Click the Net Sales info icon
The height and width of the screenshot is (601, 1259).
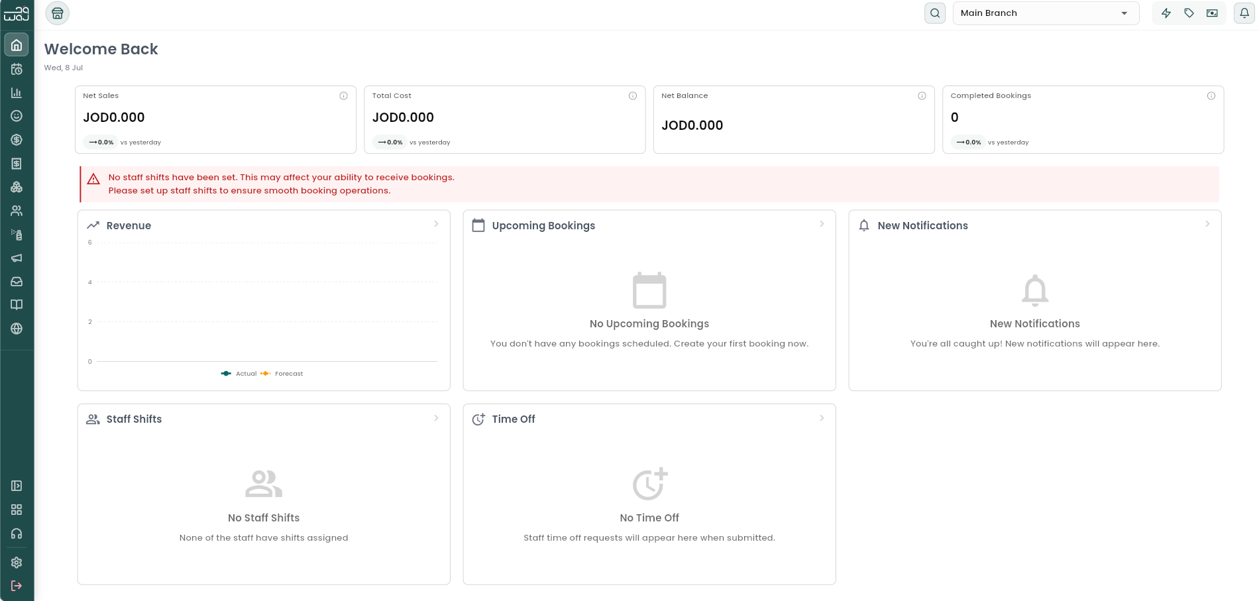click(x=343, y=96)
